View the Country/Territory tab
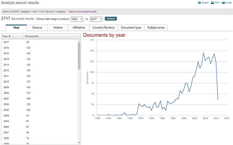The height and width of the screenshot is (145, 233). coord(103,28)
